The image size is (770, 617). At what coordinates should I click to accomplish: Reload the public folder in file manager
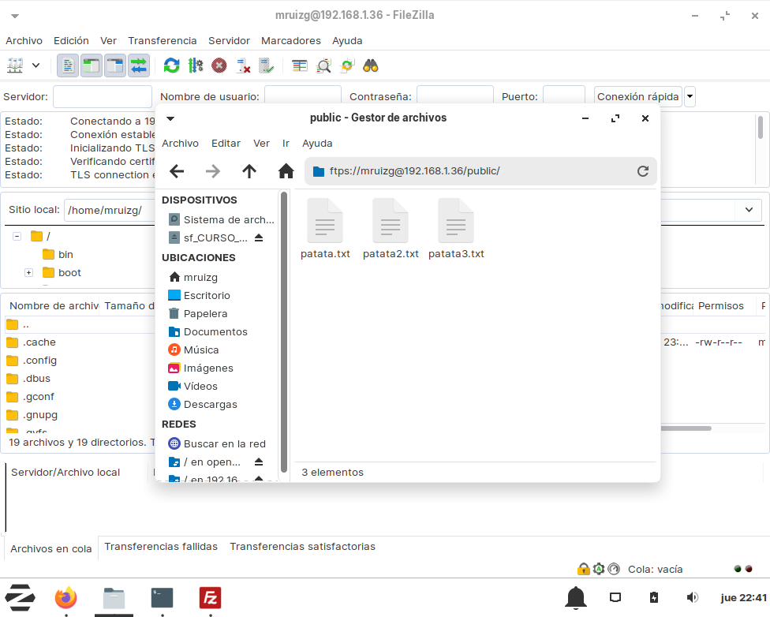tap(642, 171)
